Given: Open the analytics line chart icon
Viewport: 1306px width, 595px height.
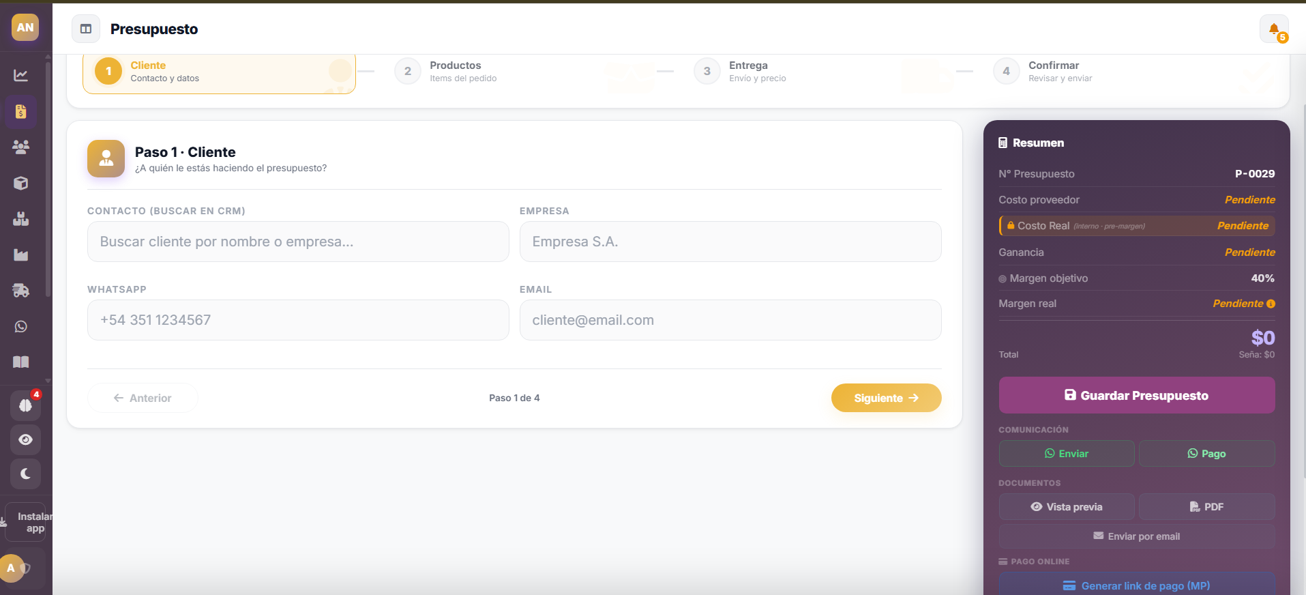Looking at the screenshot, I should (21, 75).
